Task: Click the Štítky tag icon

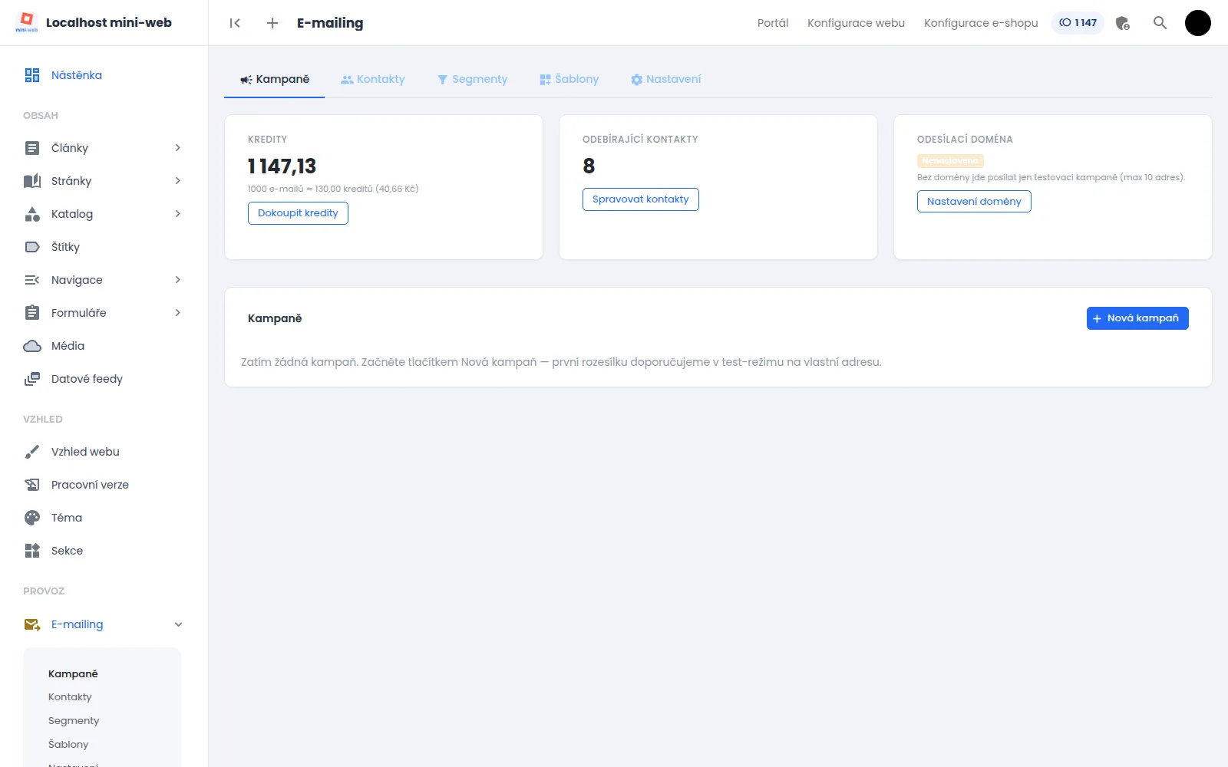Action: click(32, 247)
